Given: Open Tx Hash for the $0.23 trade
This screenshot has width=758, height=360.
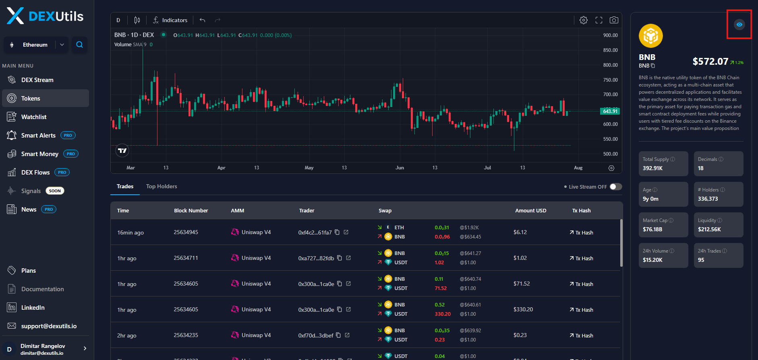Looking at the screenshot, I should point(581,335).
